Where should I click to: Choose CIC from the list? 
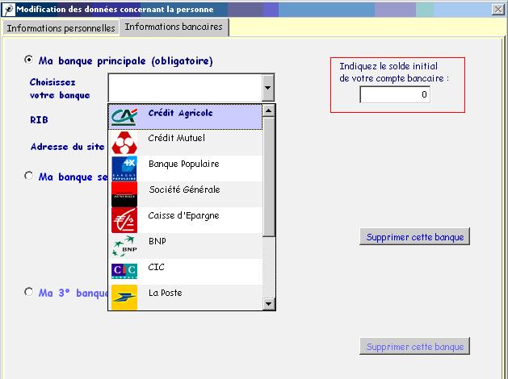185,272
